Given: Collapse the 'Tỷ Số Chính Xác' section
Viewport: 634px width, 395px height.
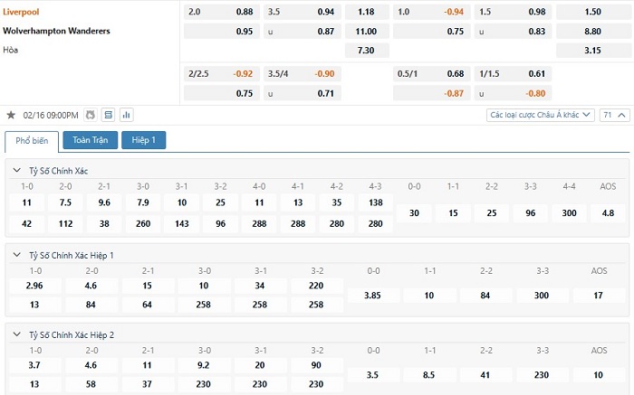Looking at the screenshot, I should pos(17,170).
